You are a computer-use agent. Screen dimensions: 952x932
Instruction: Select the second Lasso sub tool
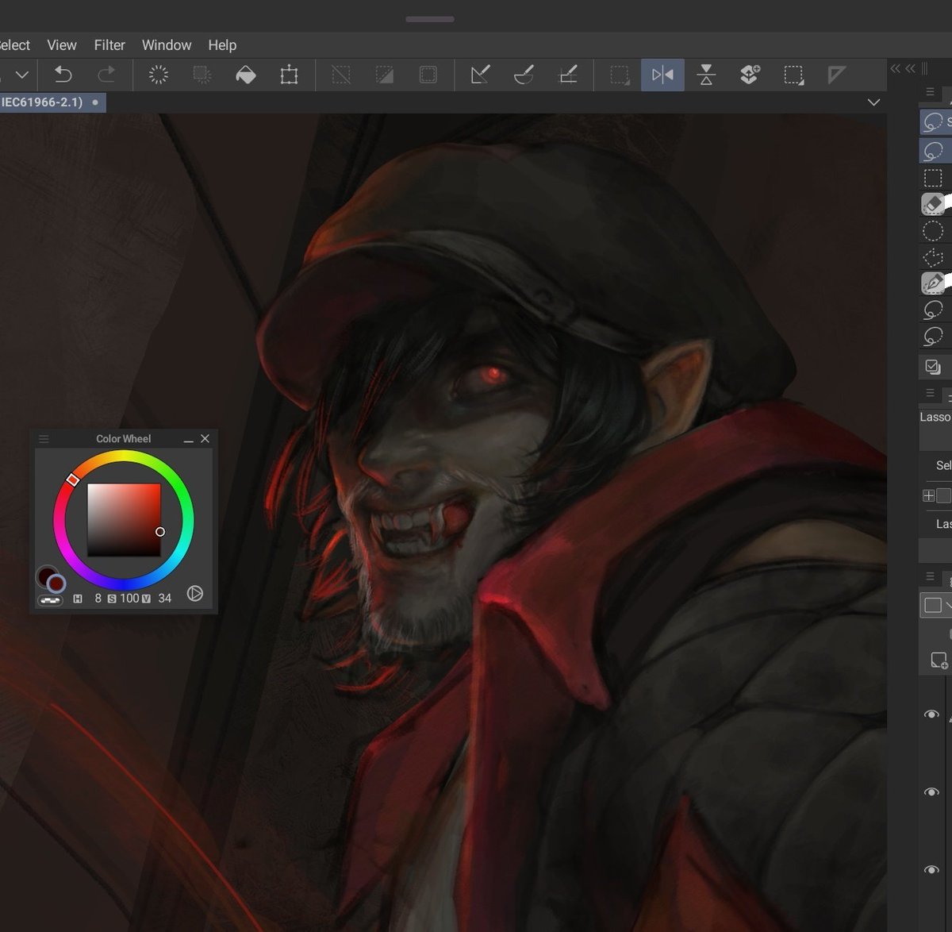[934, 150]
